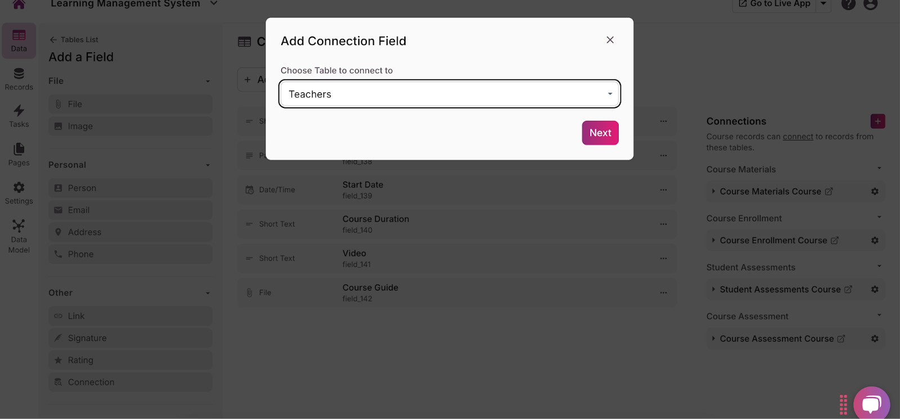Open the Data section in sidebar

(x=19, y=40)
